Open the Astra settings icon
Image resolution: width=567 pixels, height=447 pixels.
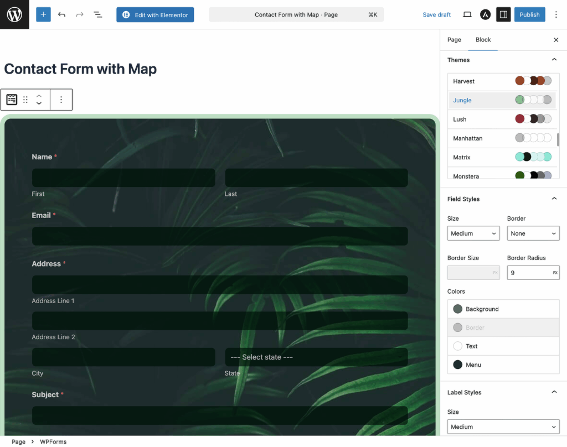(485, 14)
